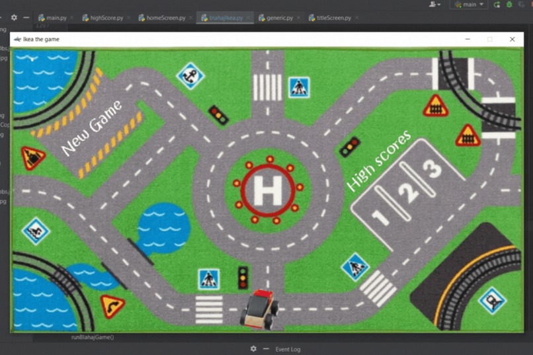Close the homeScreen.py tab
Viewport: 533px width, 355px height.
pos(190,18)
